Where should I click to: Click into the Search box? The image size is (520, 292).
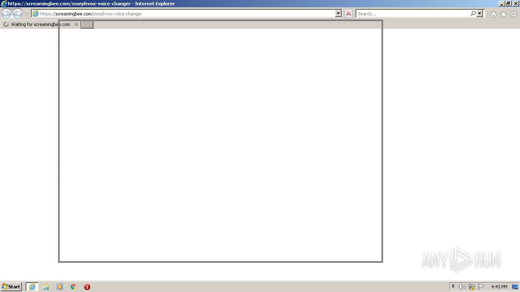413,13
